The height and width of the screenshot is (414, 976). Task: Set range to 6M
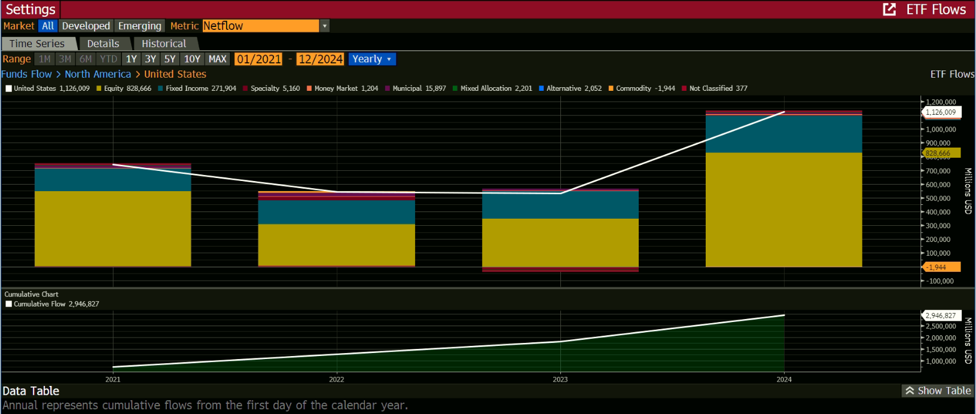point(86,59)
